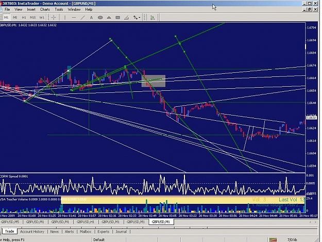322x242 pixels.
Task: Click the 7/0 kb traffic indicator
Action: 292,240
